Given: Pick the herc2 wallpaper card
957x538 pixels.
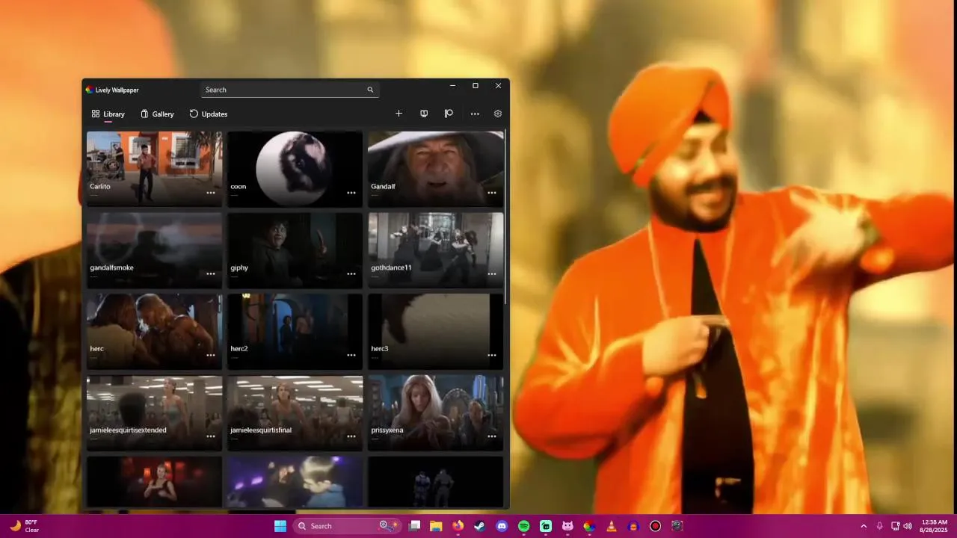Looking at the screenshot, I should (x=295, y=330).
